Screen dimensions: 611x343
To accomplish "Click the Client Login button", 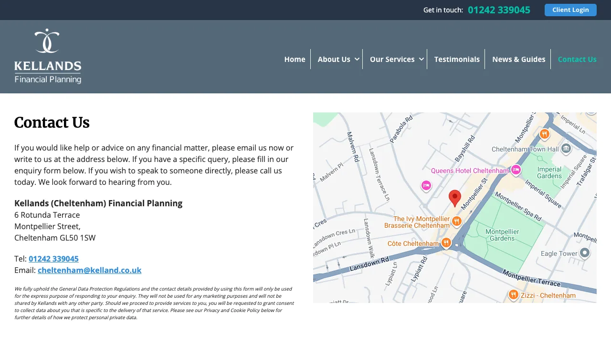I will 570,10.
